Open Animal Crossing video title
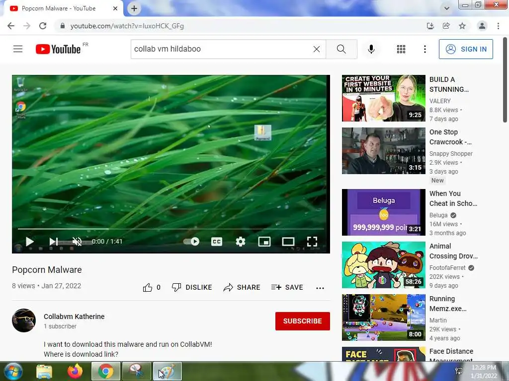Screen dimensions: 509x381 pos(453,251)
